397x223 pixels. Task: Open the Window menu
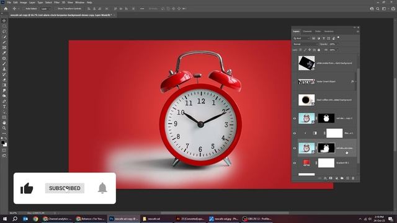click(x=79, y=2)
